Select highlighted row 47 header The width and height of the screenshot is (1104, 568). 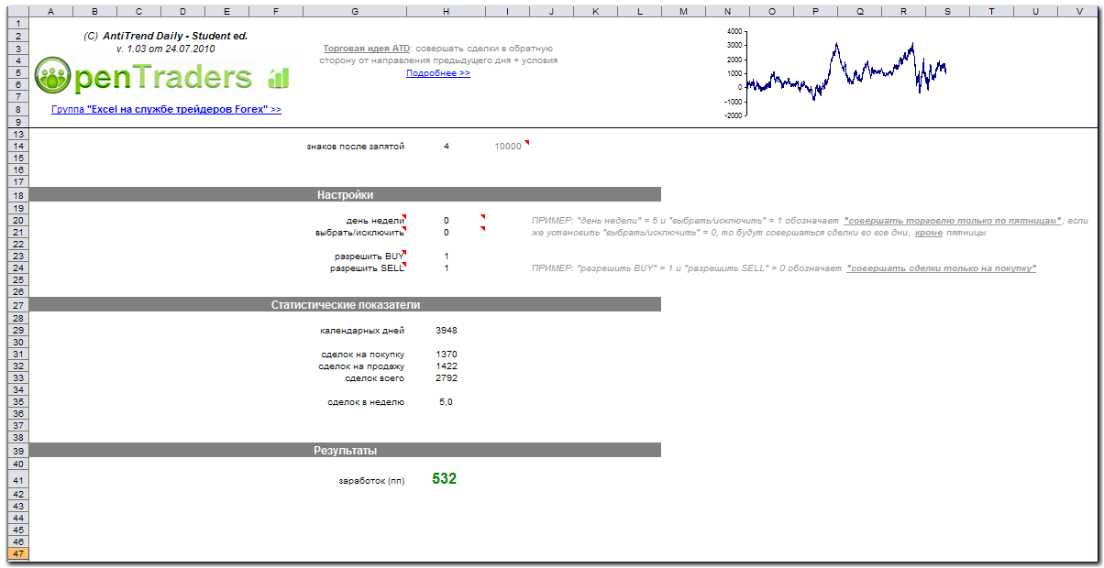[x=17, y=554]
